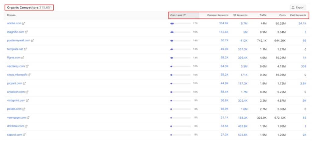Open the venngage.com domain link

16,117
